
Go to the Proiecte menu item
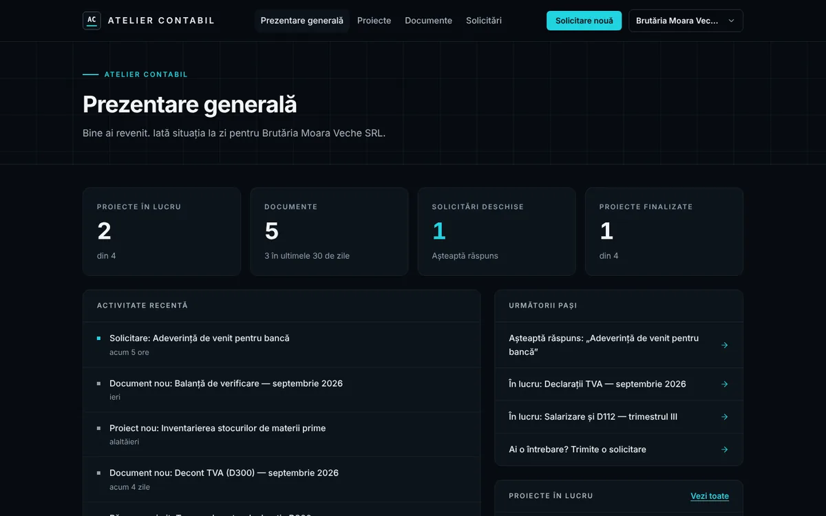(374, 21)
